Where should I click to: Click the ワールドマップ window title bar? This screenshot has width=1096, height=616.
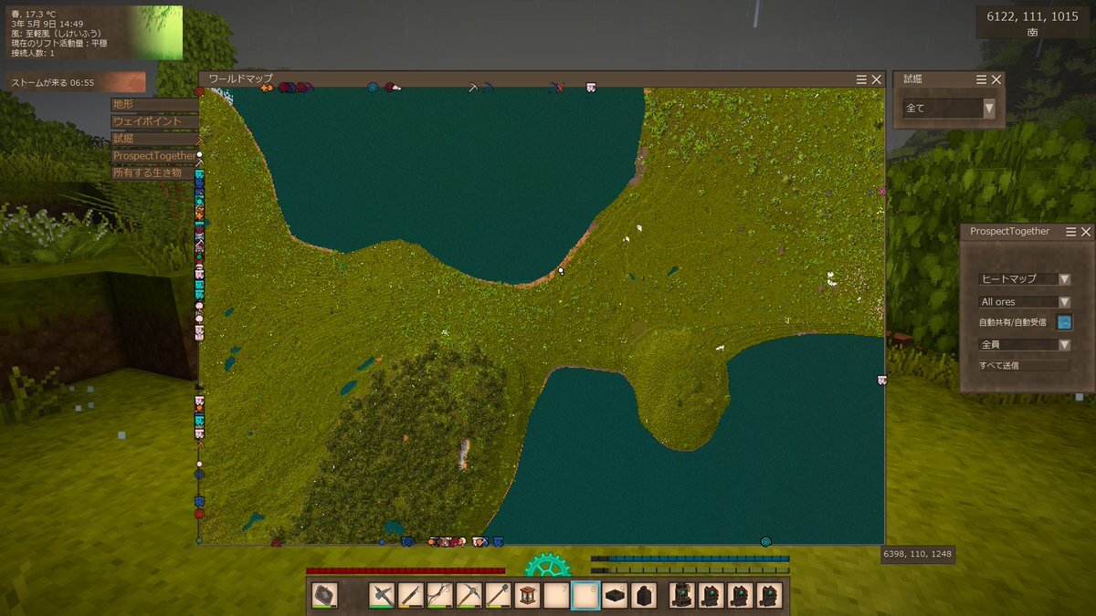pos(542,79)
